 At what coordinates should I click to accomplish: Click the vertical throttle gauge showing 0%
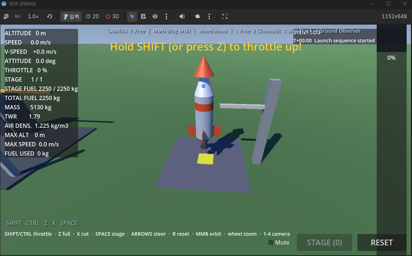[391, 139]
